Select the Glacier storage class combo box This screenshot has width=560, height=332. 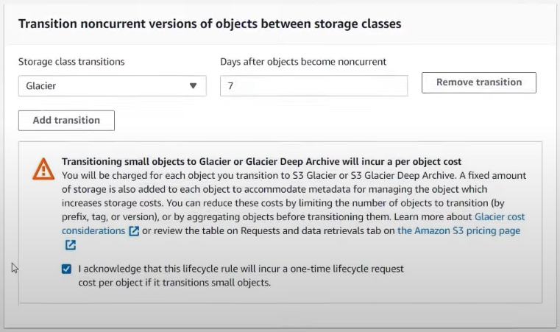click(x=112, y=86)
